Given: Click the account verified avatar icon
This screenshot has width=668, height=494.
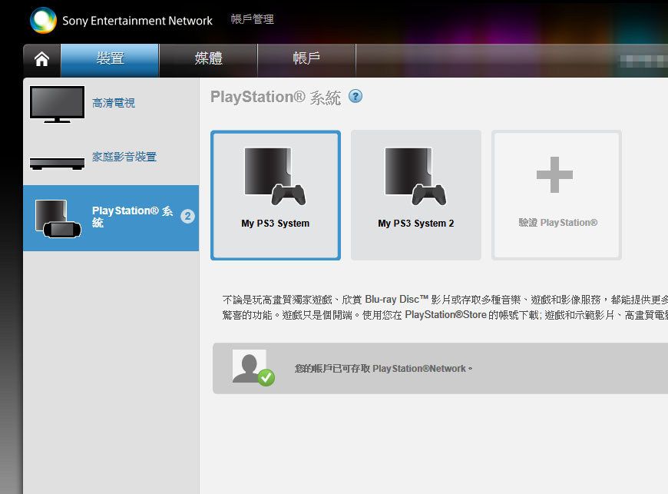Looking at the screenshot, I should click(253, 368).
